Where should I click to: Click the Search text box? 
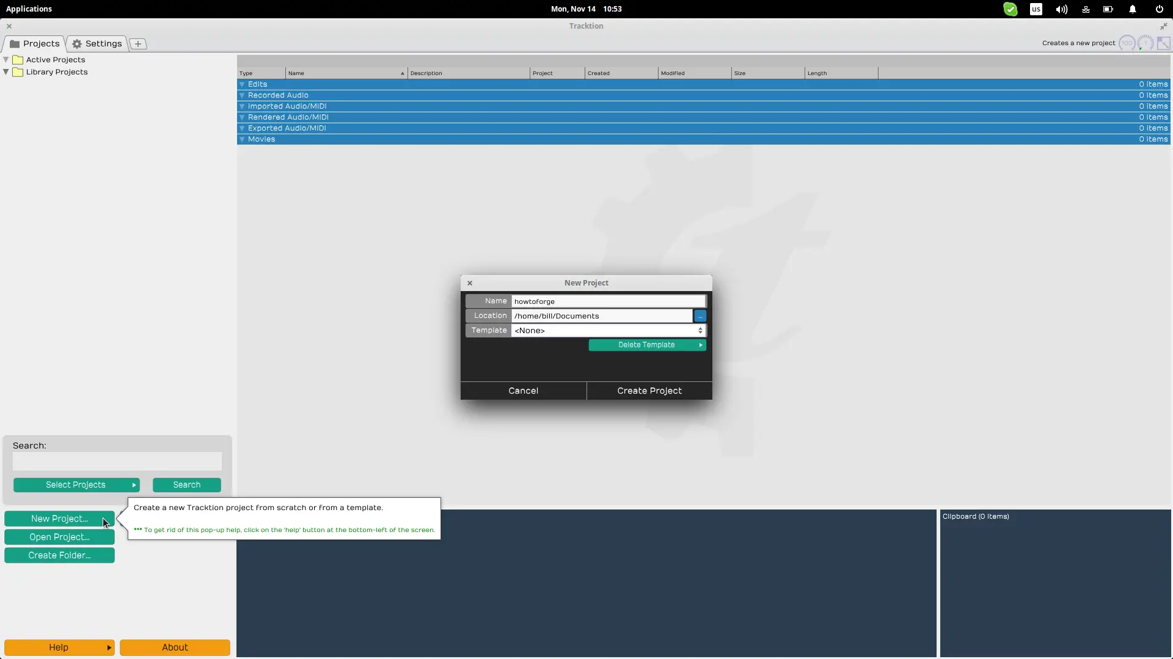point(117,461)
